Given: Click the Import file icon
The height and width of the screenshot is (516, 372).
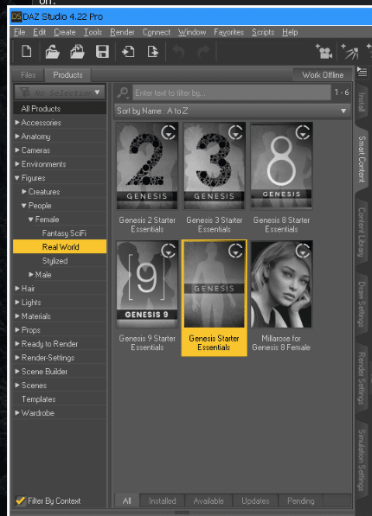Looking at the screenshot, I should pyautogui.click(x=128, y=52).
